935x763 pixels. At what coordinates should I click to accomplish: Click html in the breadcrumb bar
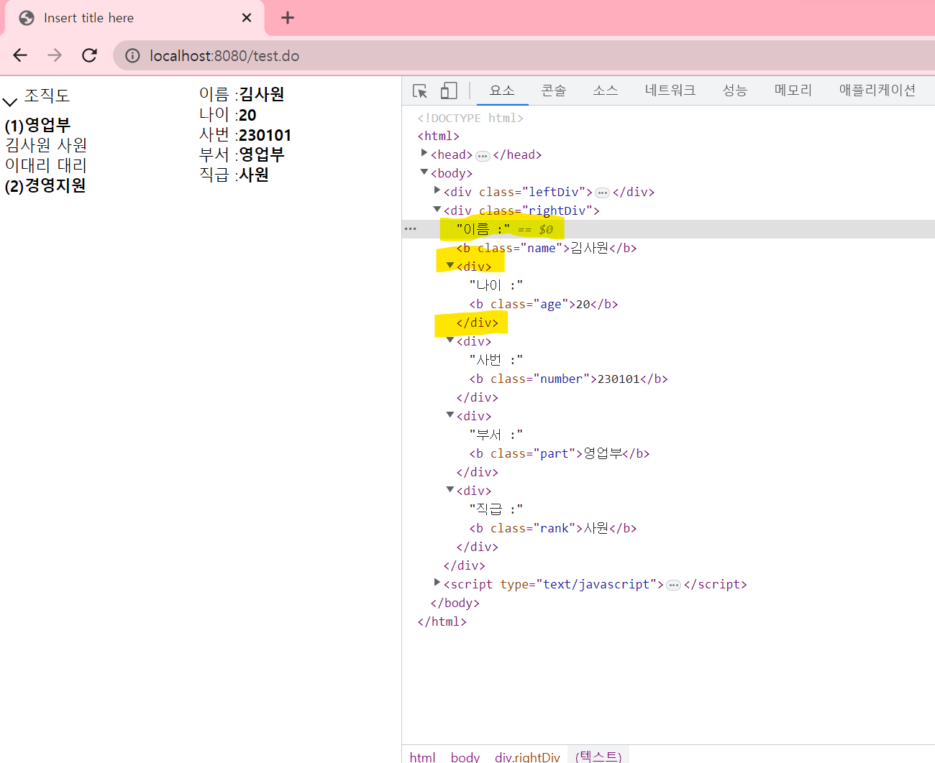pyautogui.click(x=423, y=757)
